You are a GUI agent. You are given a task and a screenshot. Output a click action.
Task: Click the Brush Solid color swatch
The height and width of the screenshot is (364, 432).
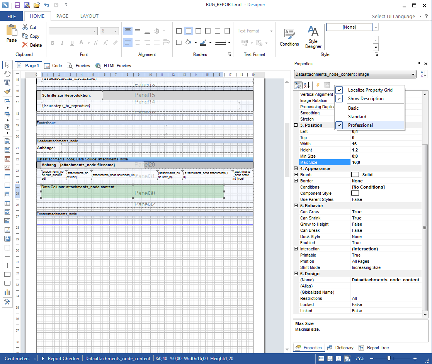[x=355, y=174]
